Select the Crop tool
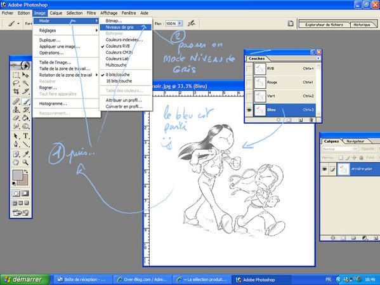Viewport: 380px width, 285px height. pos(16,91)
